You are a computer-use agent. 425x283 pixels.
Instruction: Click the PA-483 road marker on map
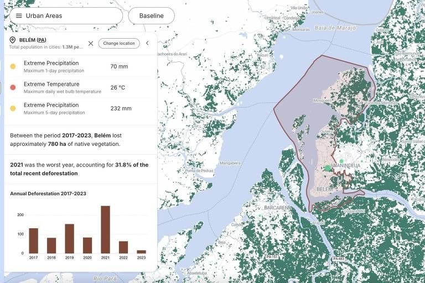(x=338, y=259)
